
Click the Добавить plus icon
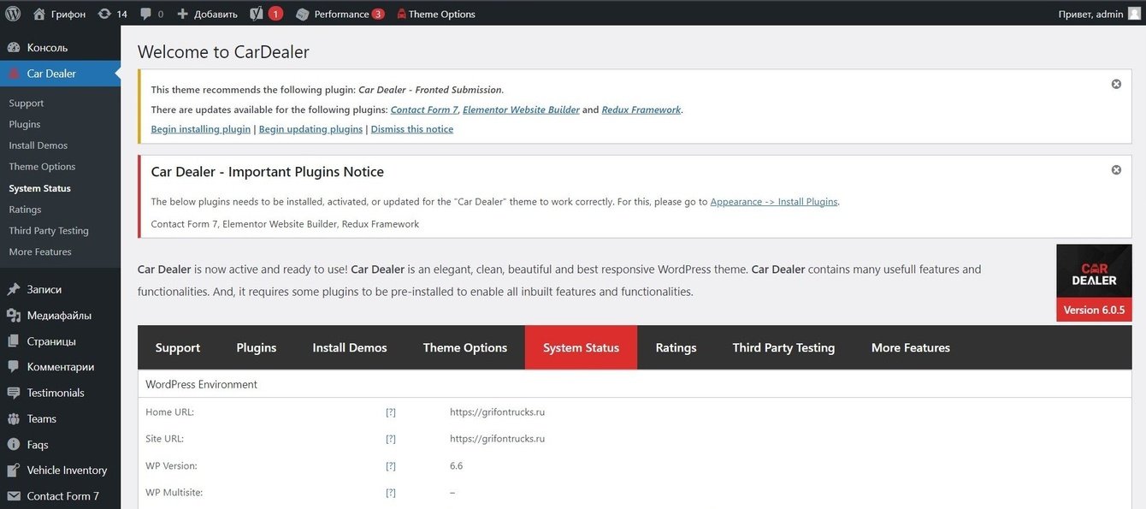[x=182, y=14]
